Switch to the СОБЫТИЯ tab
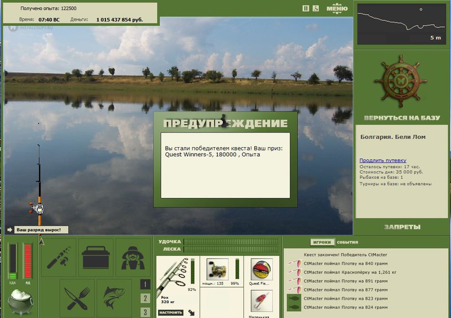Image resolution: width=451 pixels, height=318 pixels. (x=347, y=242)
